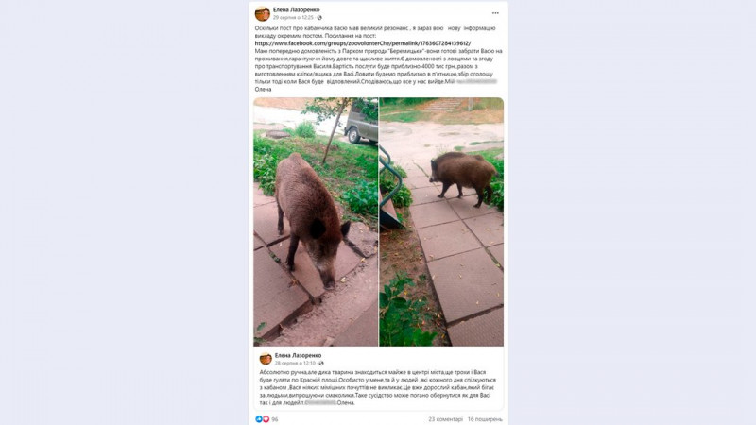The image size is (756, 425).
Task: Open the reactions count 96
Action: (275, 419)
